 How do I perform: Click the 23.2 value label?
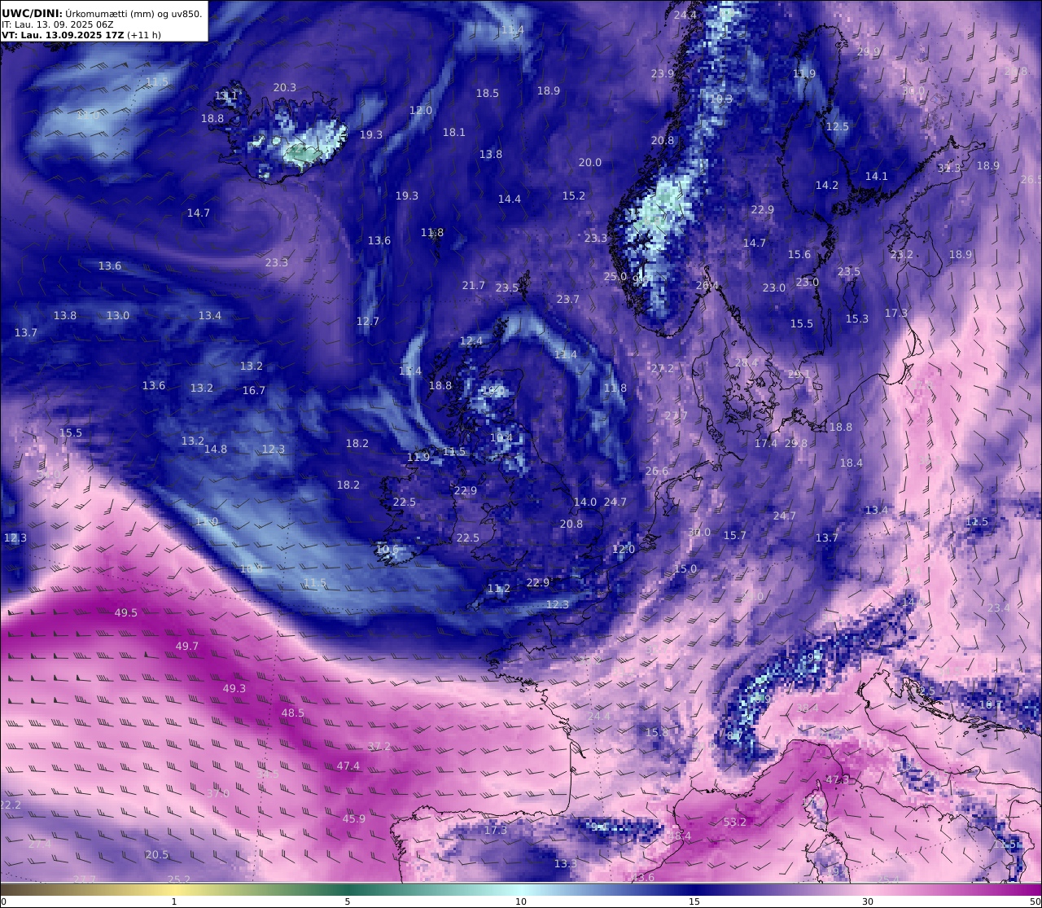click(x=902, y=254)
